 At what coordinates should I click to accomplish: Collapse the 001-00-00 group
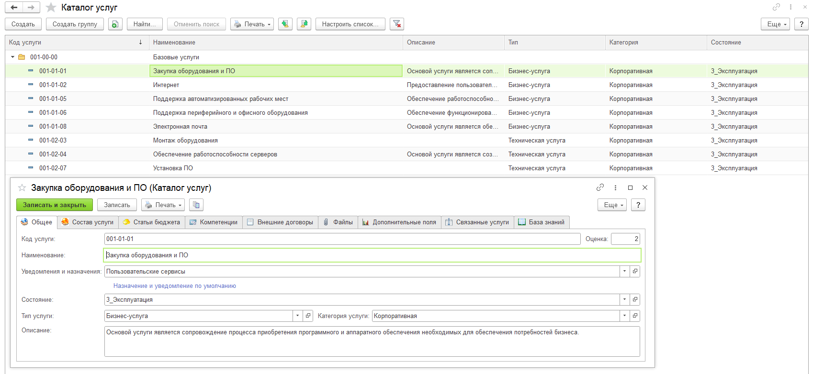click(x=12, y=57)
